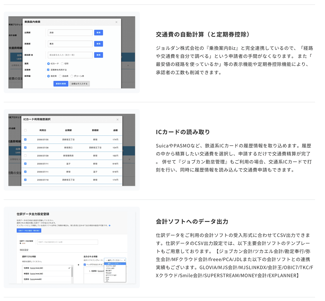Toggle the 定期券を利用する checkbox
This screenshot has width=325, height=301.
click(48, 70)
